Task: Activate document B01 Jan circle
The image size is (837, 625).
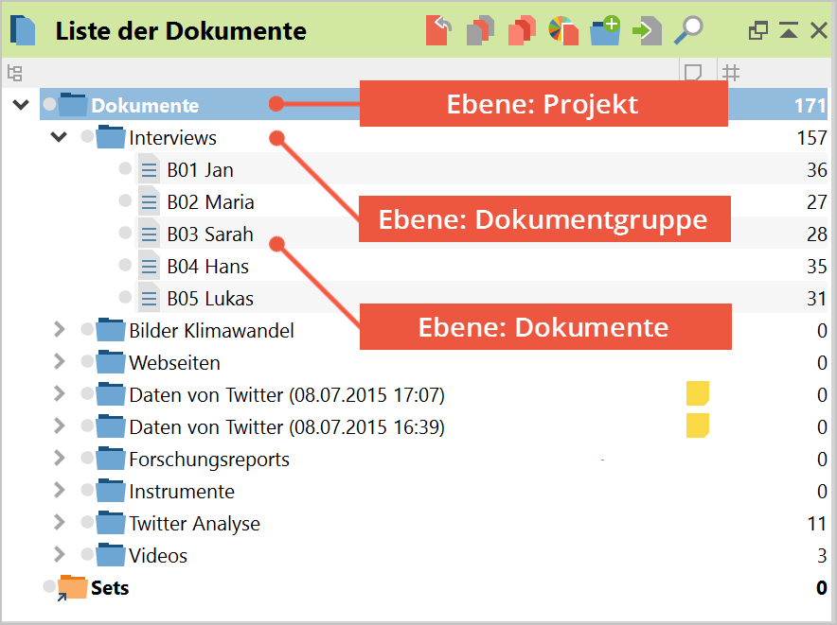Action: [x=125, y=168]
